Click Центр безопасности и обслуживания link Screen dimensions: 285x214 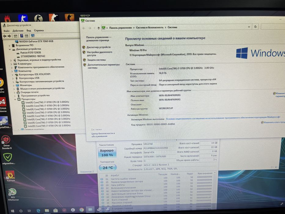[103, 135]
